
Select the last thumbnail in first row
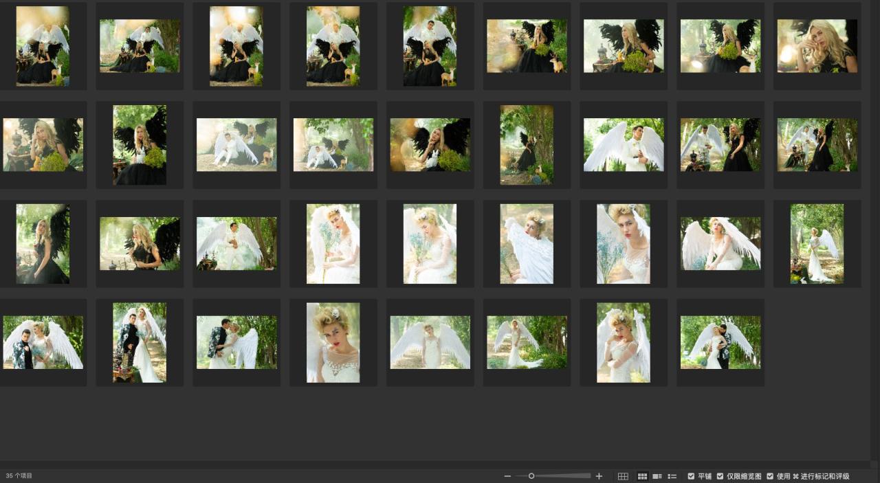pyautogui.click(x=817, y=46)
